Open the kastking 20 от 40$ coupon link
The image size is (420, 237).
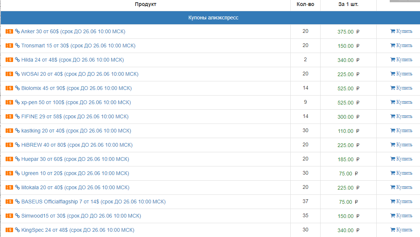(x=76, y=131)
